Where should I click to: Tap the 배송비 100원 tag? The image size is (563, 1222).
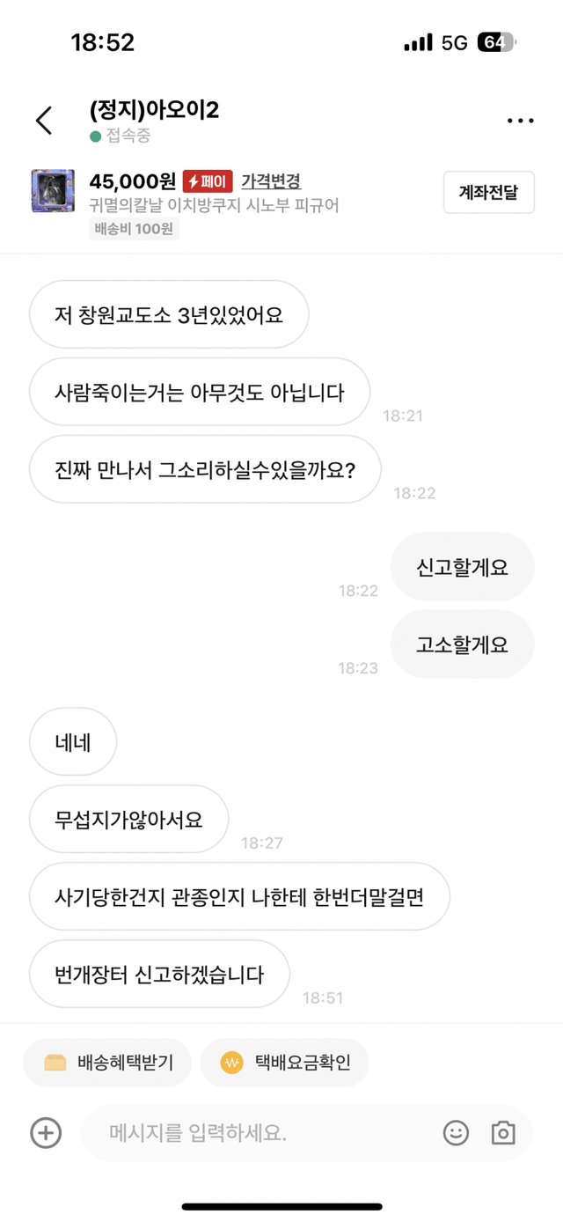[x=134, y=230]
